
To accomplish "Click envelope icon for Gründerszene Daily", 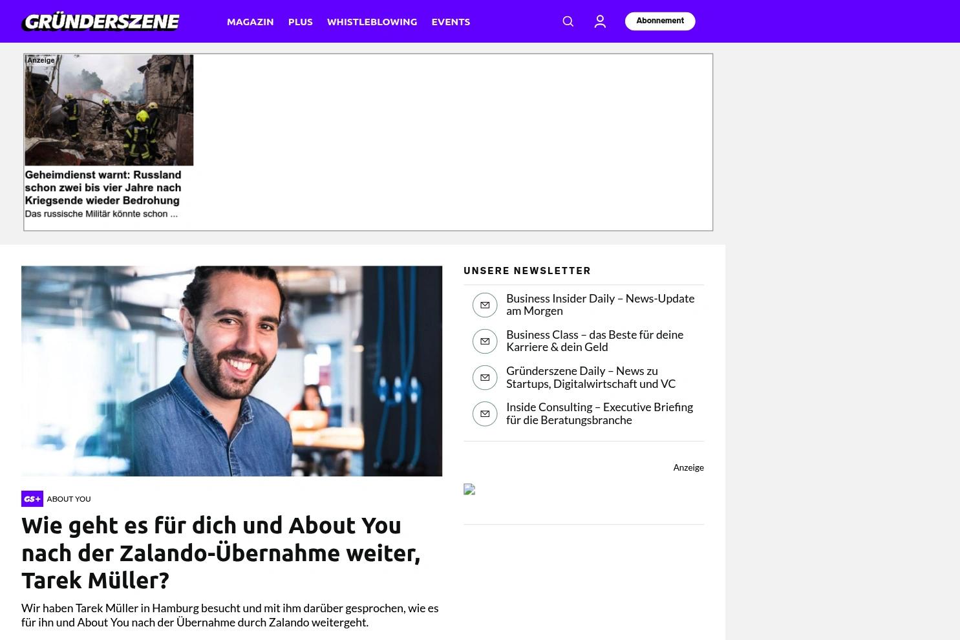I will (485, 378).
